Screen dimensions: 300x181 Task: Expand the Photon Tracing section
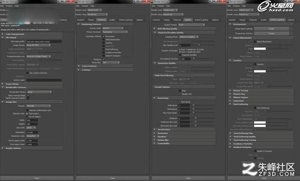[261, 91]
